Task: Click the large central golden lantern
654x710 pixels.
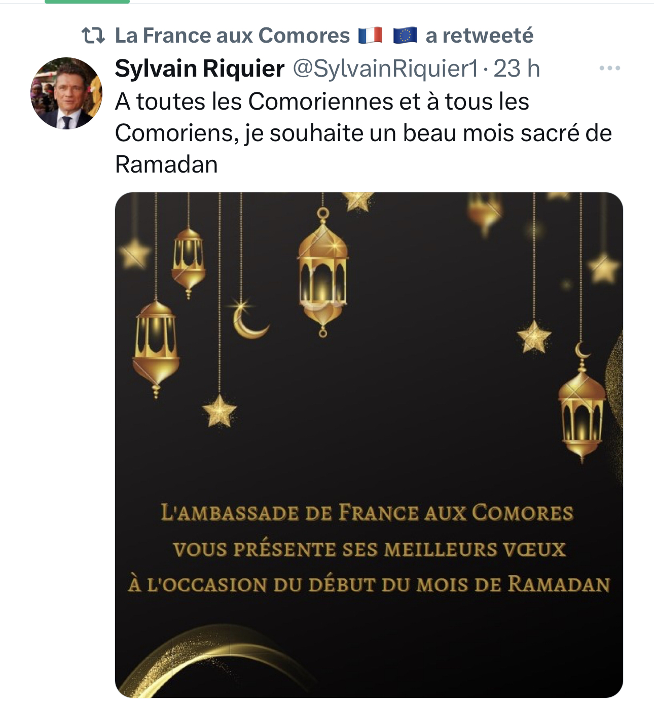Action: 323,274
